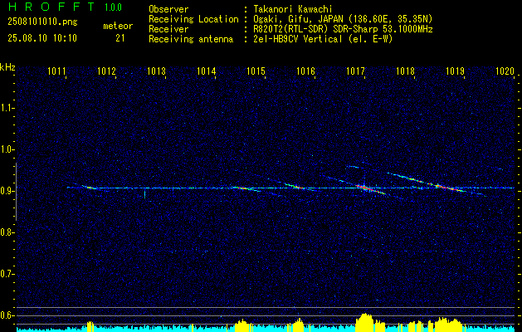
Task: Click the 'meteor' count label
Action: point(118,26)
